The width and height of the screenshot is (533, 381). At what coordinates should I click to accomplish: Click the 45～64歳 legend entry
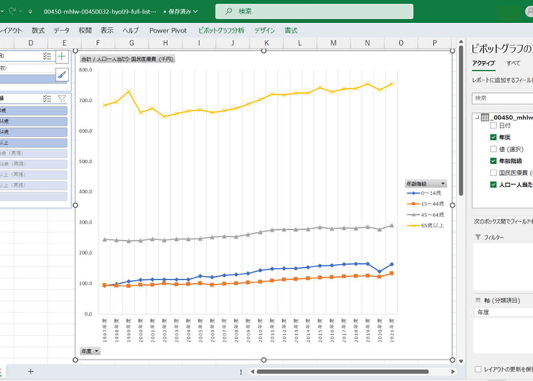[x=425, y=215]
